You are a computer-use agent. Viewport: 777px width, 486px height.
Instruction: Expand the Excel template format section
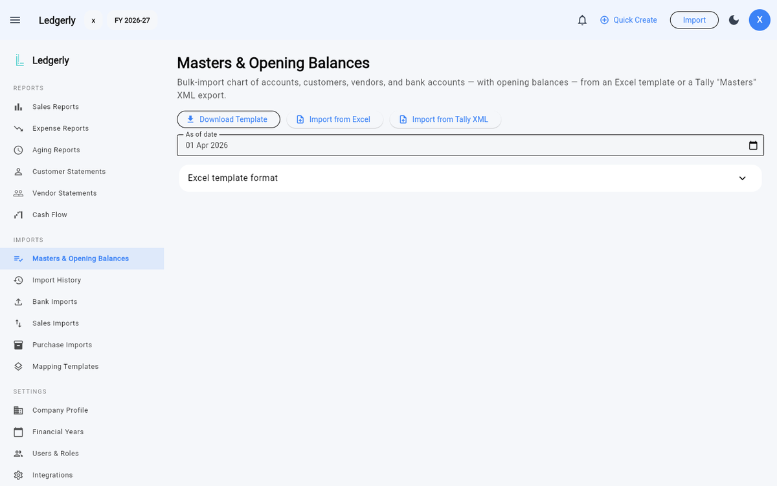(470, 178)
